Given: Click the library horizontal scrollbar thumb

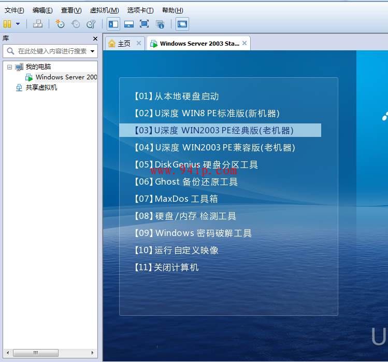Looking at the screenshot, I should pos(36,353).
